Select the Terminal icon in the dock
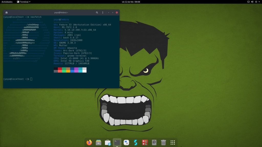This screenshot has width=262, height=147. (x=117, y=142)
